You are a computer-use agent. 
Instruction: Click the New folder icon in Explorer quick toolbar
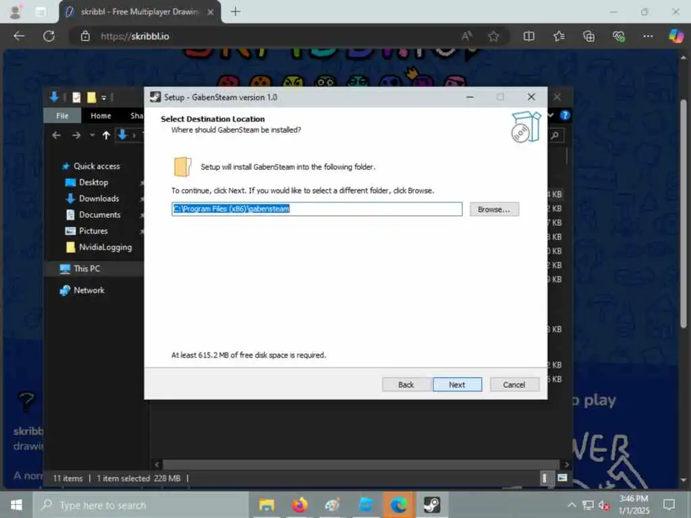91,97
